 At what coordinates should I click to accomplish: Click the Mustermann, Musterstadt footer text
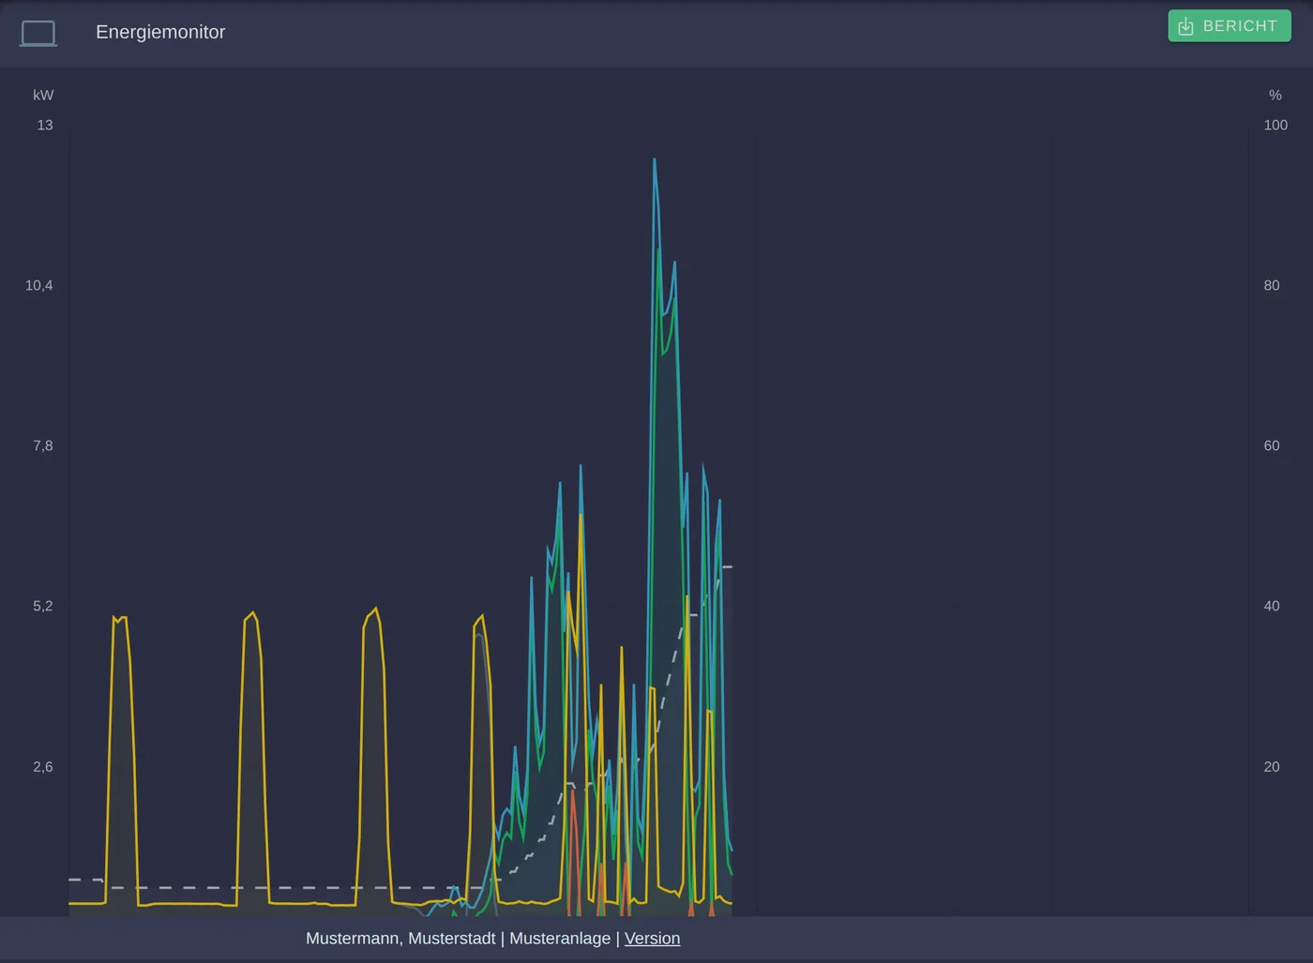(x=400, y=939)
